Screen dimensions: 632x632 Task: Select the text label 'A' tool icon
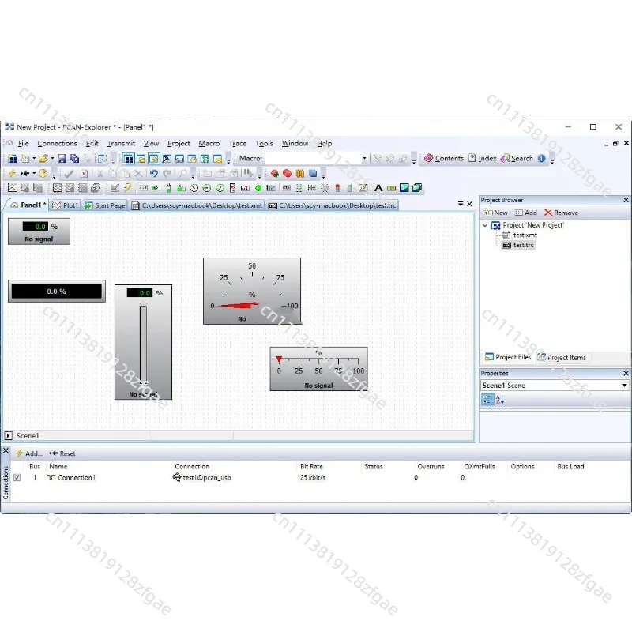tap(378, 188)
